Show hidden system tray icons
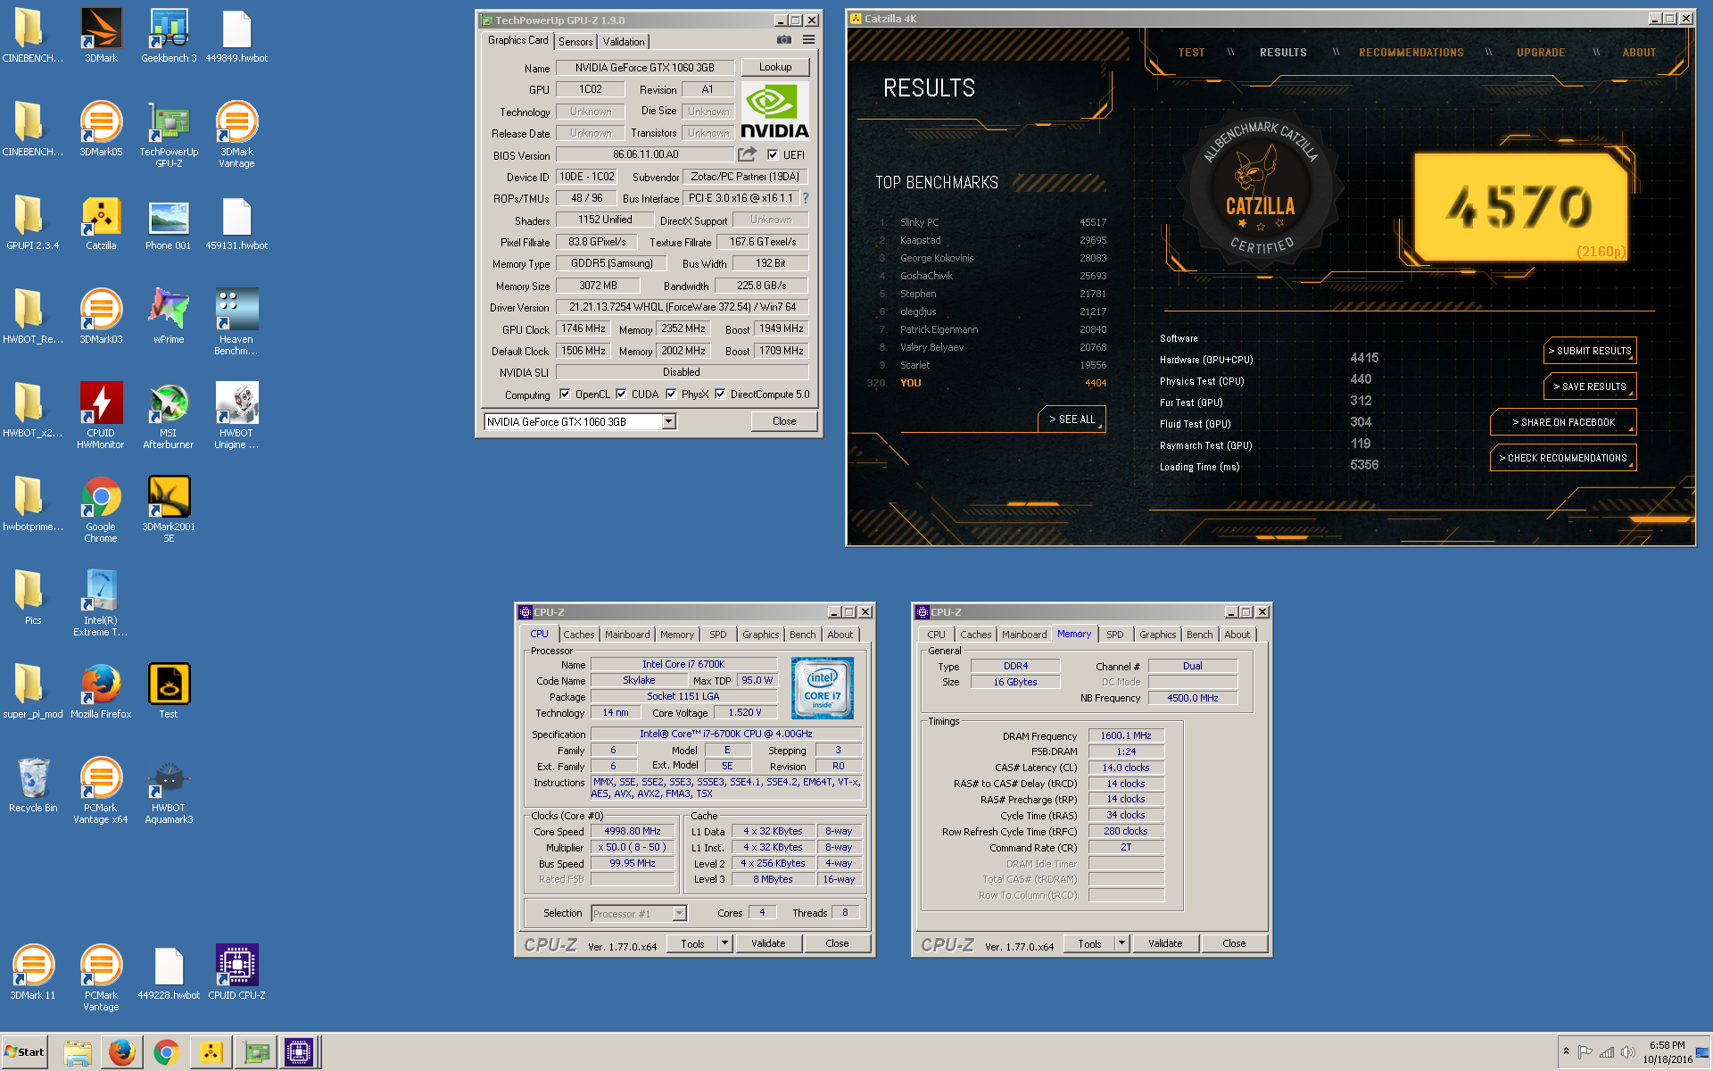 click(1566, 1051)
